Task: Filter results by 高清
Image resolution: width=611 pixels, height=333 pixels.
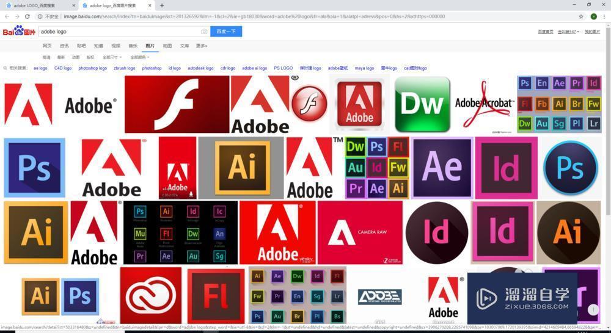Action: (x=46, y=57)
